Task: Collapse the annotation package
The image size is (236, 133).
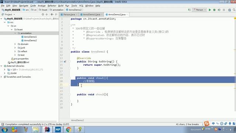Action: (15, 33)
